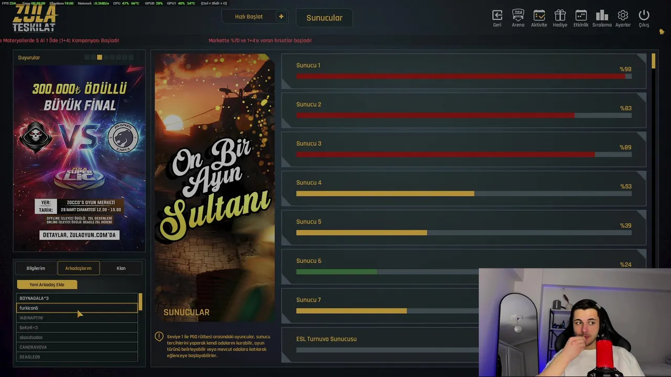
Task: Click the Sunucu 6 green load bar
Action: pyautogui.click(x=337, y=272)
